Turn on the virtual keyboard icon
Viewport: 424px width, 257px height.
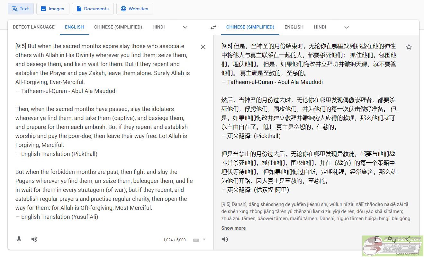click(196, 240)
